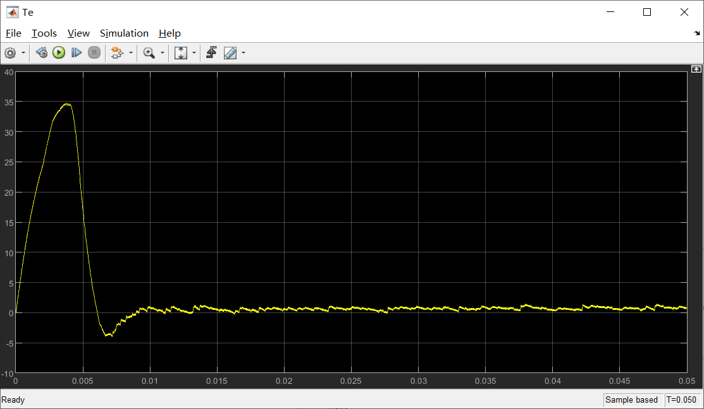Click the 'Sample based' status bar entry
The width and height of the screenshot is (704, 409).
click(x=631, y=400)
